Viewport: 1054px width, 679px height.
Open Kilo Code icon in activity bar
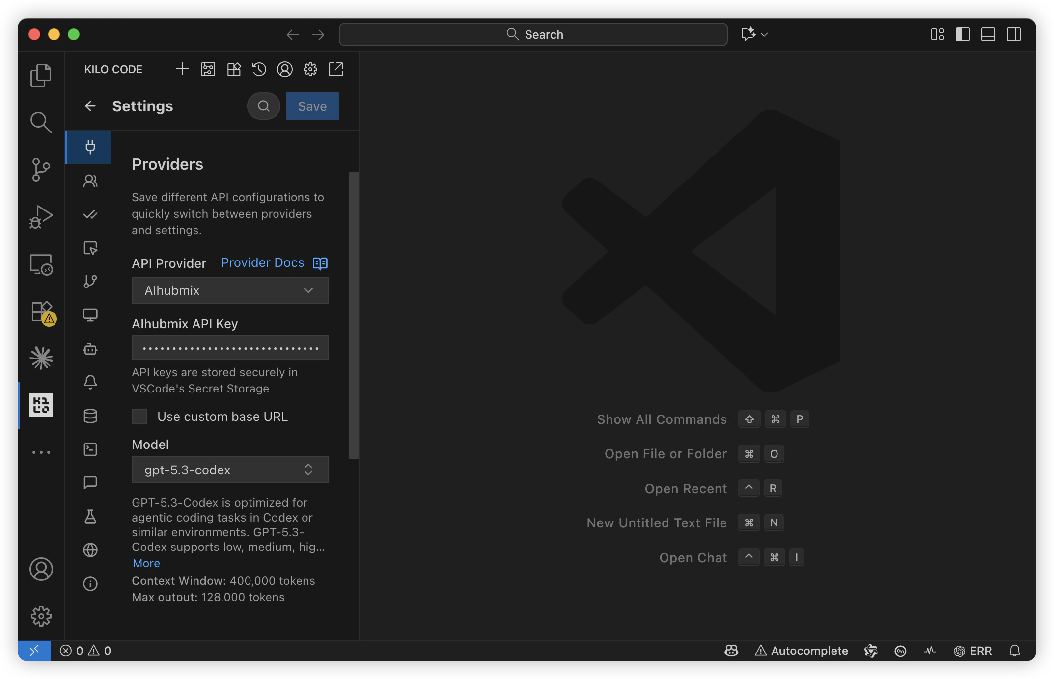pyautogui.click(x=41, y=405)
